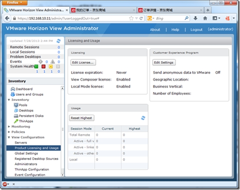240x190 pixels.
Task: Click the gray unknown System Health icon
Action: pos(58,66)
